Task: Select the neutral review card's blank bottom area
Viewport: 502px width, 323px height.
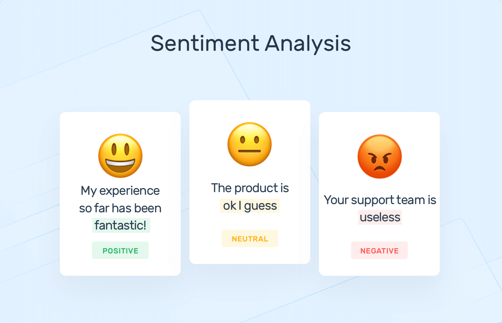Action: click(x=250, y=256)
